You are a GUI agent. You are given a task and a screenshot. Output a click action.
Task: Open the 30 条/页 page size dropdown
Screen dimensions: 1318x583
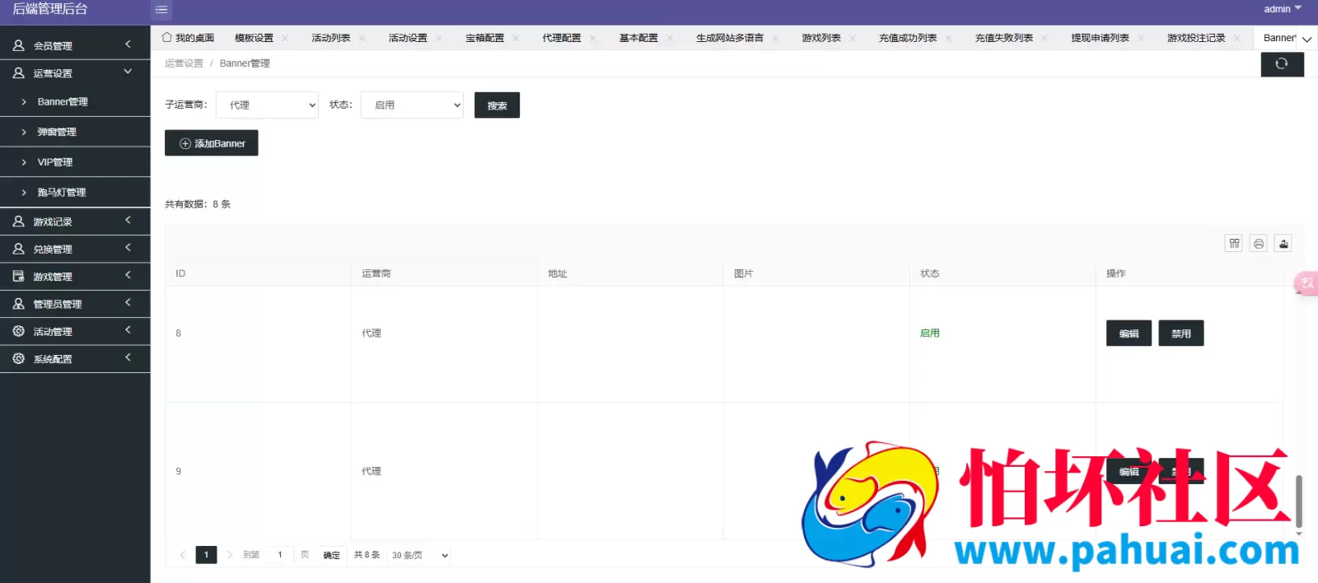419,555
